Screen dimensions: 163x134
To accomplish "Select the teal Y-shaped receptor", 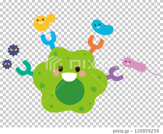I will click(x=25, y=69).
